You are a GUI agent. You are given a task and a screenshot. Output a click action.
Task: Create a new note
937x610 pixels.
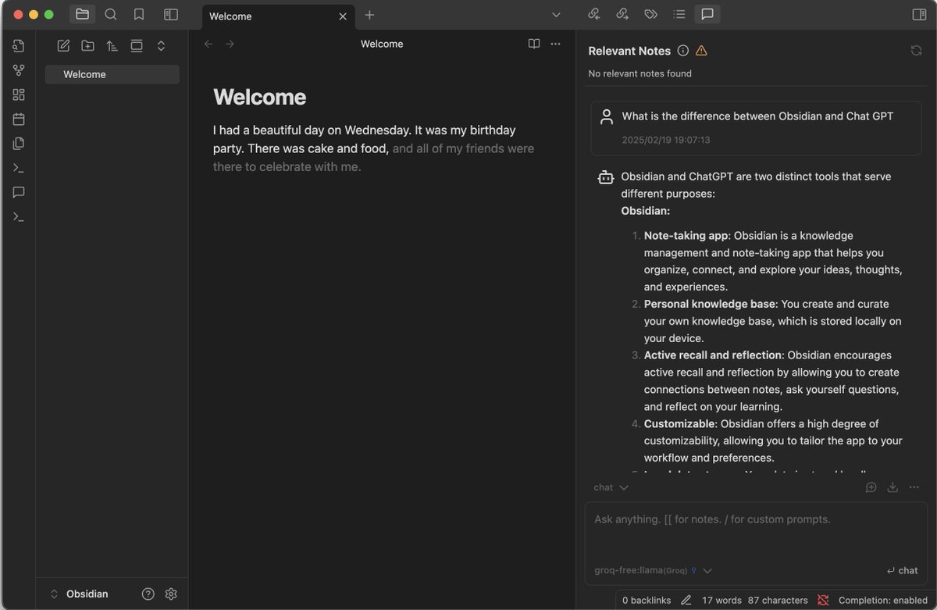pyautogui.click(x=63, y=45)
